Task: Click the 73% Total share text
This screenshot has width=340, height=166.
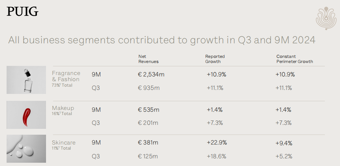Action: coord(62,85)
